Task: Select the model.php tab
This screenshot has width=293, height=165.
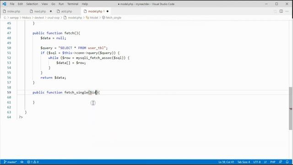Action: (95, 11)
